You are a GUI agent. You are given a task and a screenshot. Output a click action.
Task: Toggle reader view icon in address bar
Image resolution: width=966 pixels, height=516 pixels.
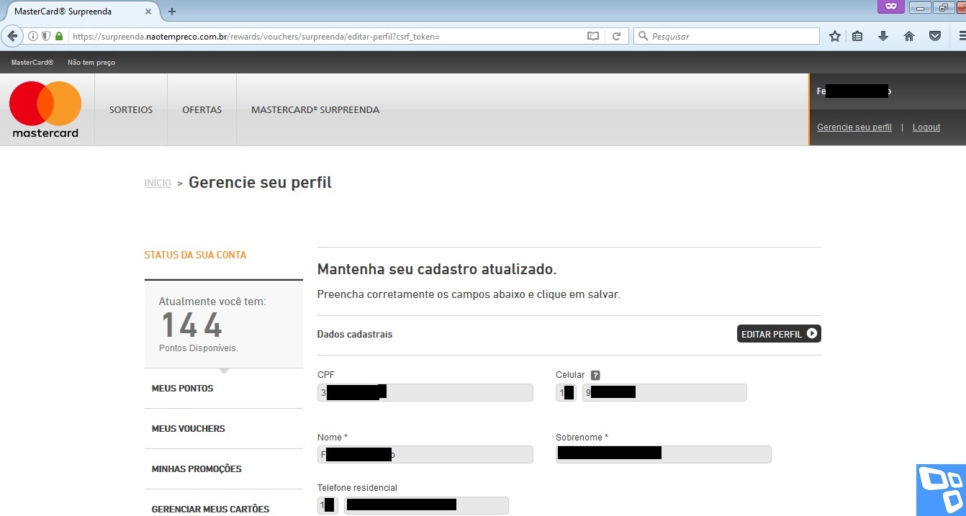point(593,36)
